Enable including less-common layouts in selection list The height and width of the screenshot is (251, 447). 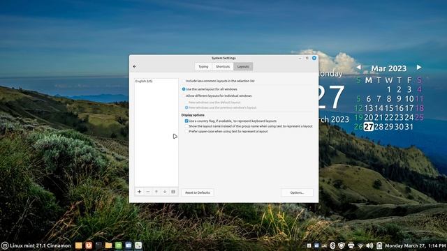[184, 81]
